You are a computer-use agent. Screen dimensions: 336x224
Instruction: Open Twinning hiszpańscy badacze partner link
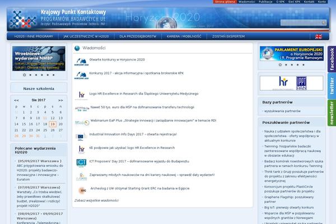(x=292, y=151)
